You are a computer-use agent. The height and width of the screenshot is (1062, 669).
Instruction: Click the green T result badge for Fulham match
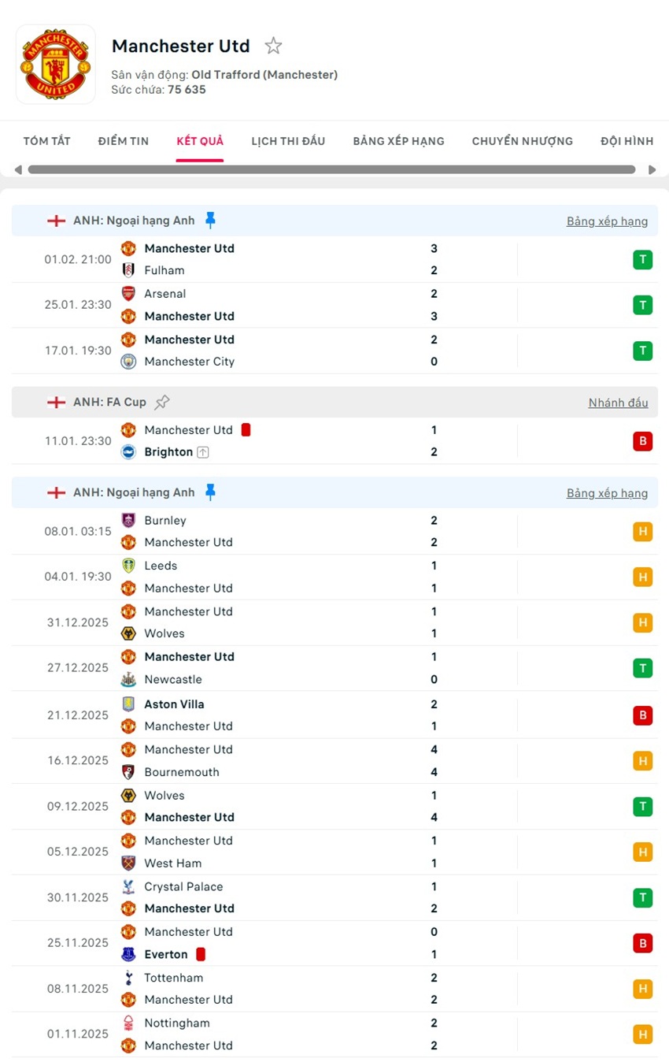pos(643,259)
